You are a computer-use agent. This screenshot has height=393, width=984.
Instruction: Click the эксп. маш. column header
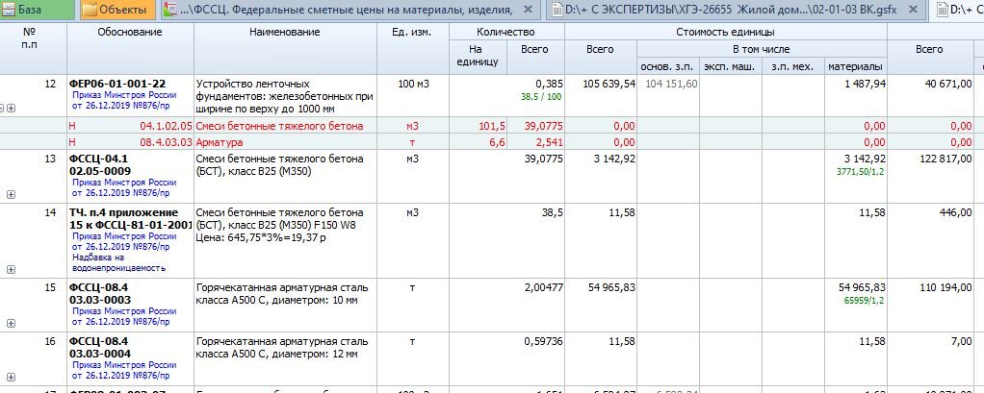click(x=730, y=66)
